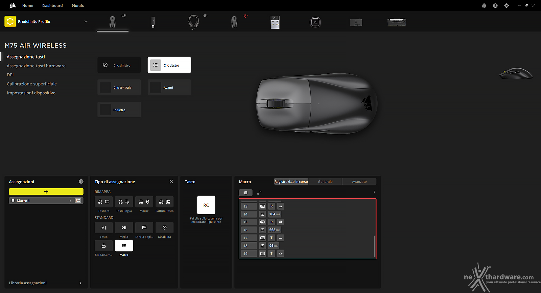
Task: Choose Media assignment type
Action: (124, 228)
